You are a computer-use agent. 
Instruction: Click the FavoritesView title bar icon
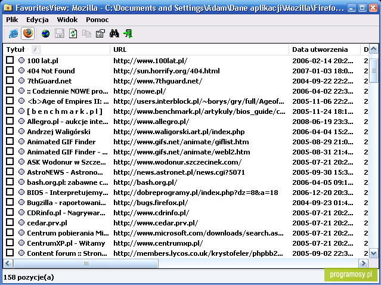(8, 8)
